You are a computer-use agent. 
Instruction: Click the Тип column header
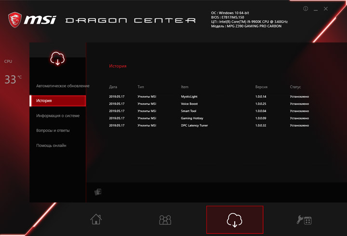pos(141,87)
